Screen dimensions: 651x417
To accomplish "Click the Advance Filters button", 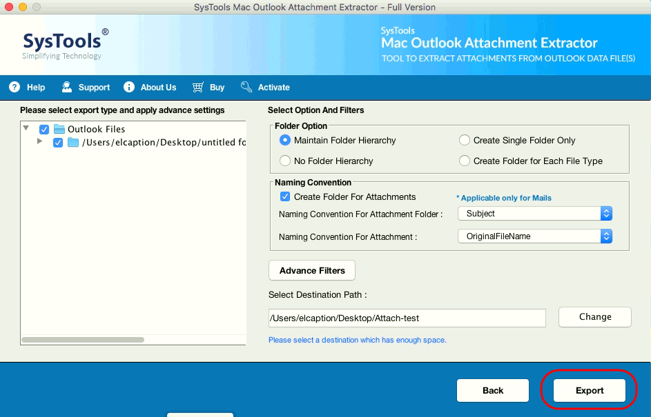I will point(312,270).
